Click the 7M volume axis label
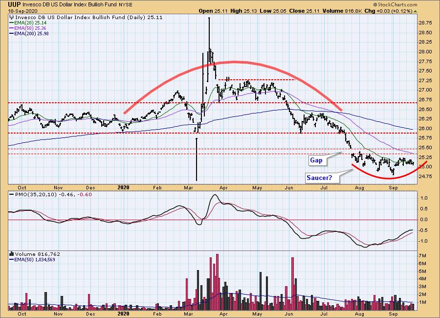Image resolution: width=440 pixels, height=318 pixels. tap(423, 256)
